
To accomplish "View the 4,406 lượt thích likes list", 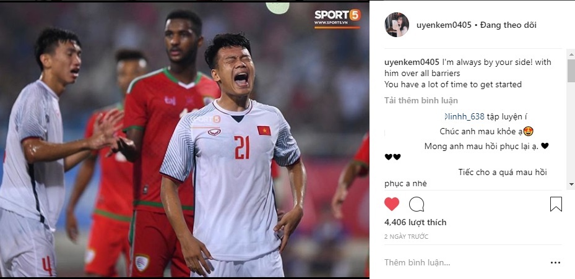I will point(415,222).
